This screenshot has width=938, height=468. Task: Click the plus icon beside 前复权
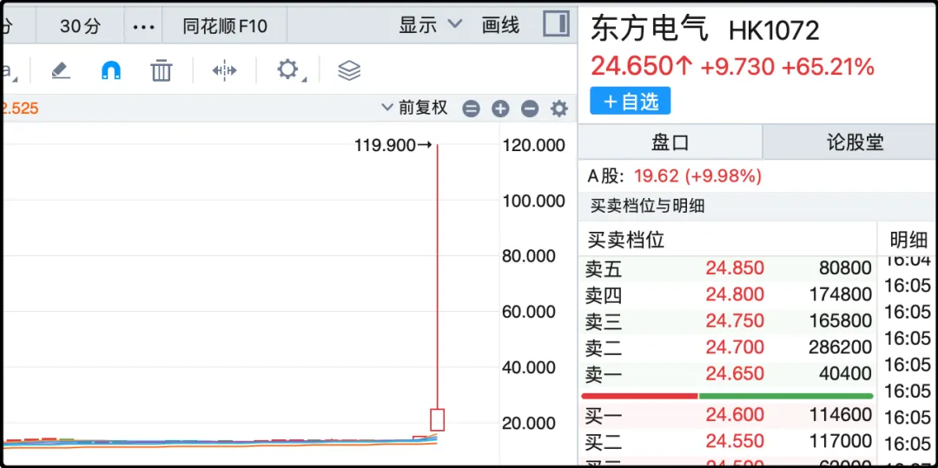click(500, 109)
